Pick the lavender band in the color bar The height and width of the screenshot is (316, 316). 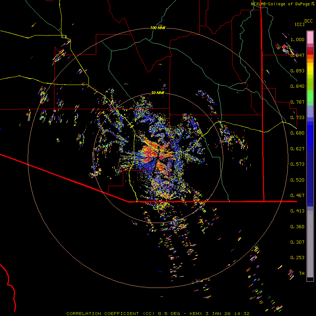coord(310,111)
